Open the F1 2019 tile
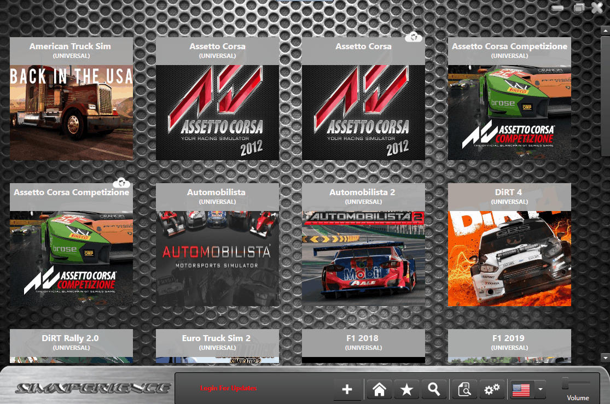This screenshot has height=404, width=610. (x=509, y=344)
